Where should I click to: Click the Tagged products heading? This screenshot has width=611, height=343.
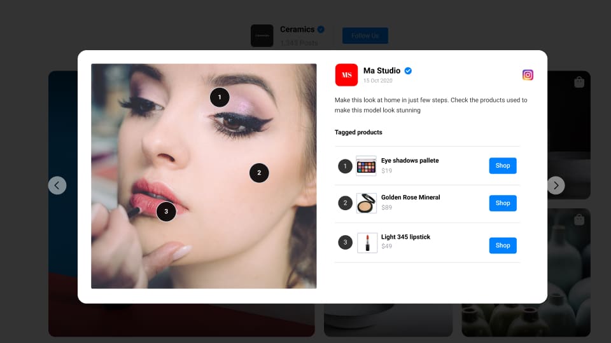pos(358,132)
